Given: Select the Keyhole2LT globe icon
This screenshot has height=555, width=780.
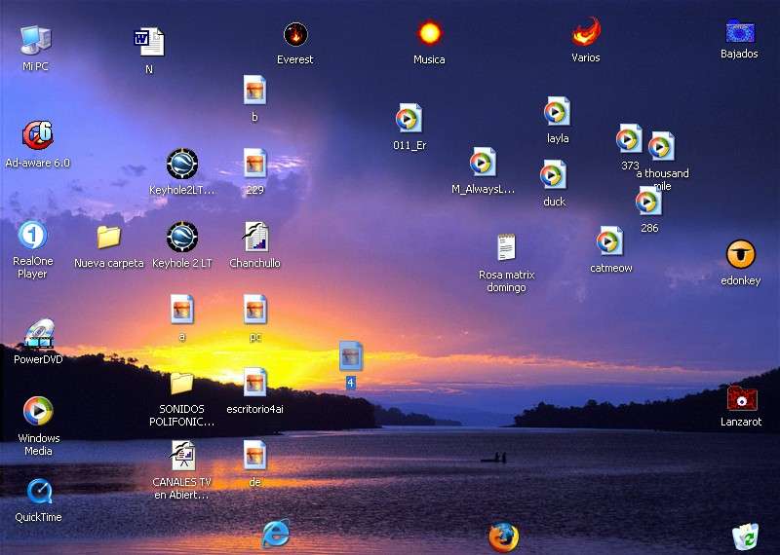Looking at the screenshot, I should (x=182, y=163).
